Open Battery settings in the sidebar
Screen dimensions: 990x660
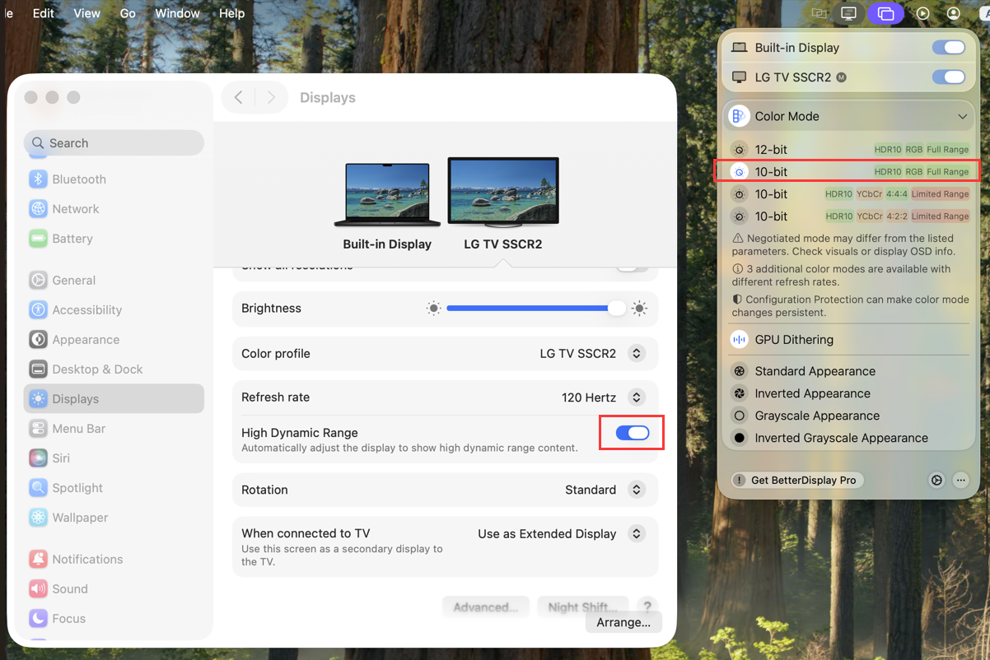tap(114, 239)
